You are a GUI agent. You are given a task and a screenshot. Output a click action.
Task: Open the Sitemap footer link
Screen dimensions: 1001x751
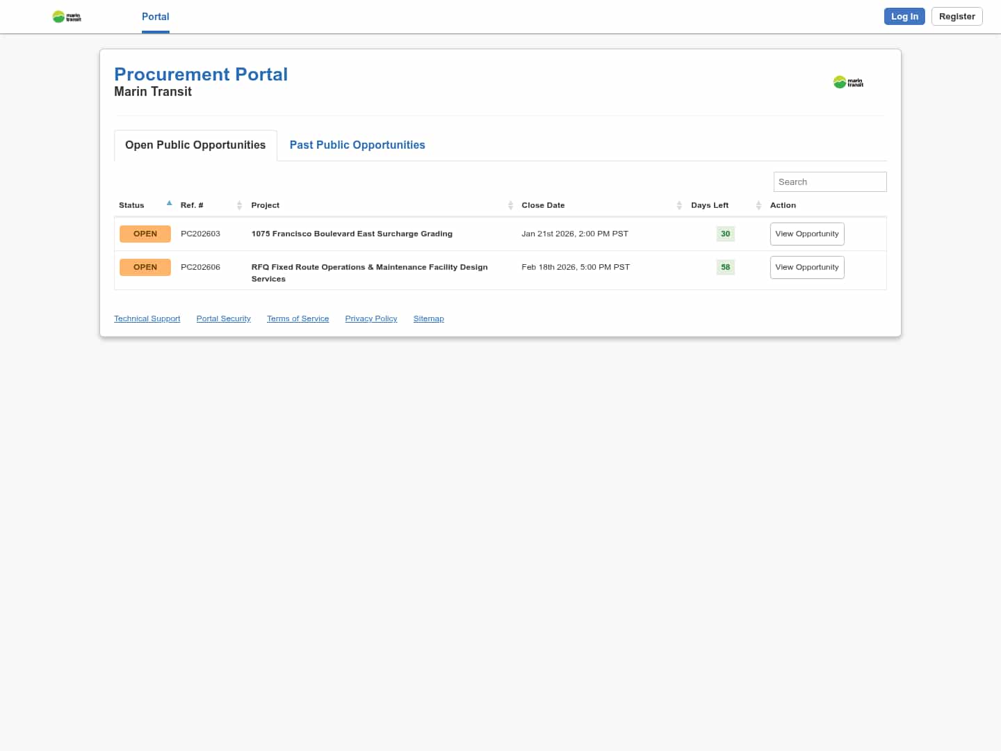(428, 318)
